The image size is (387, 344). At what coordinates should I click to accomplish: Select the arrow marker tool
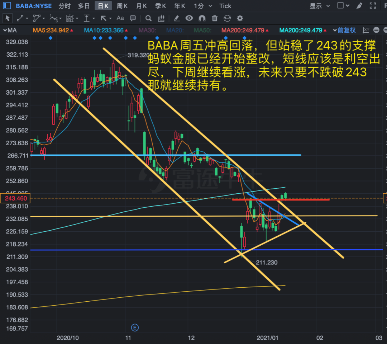pos(104,18)
